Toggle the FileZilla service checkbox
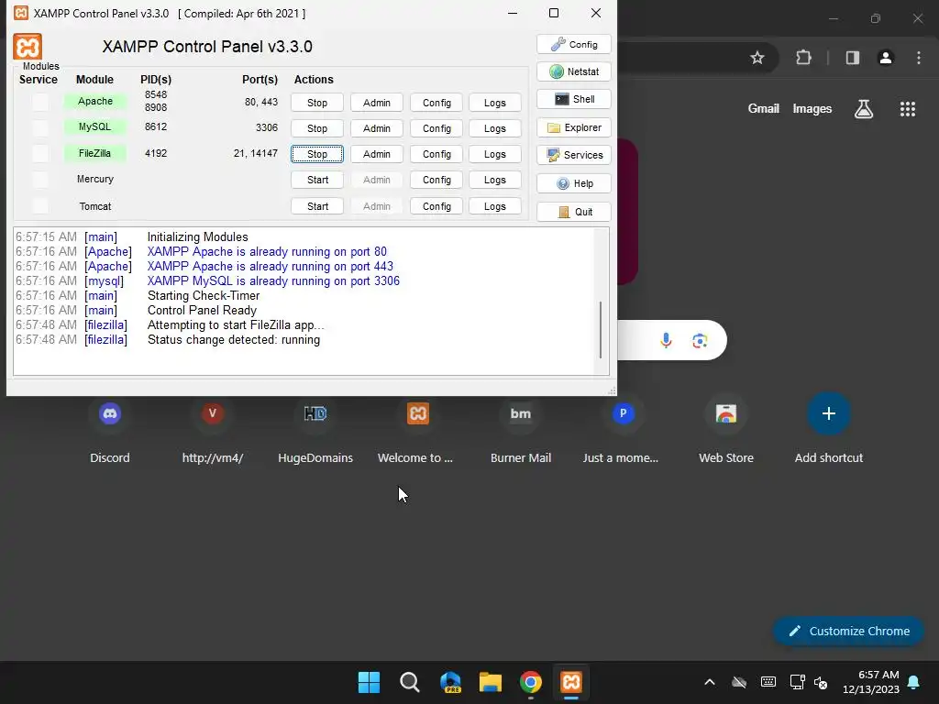 point(40,153)
